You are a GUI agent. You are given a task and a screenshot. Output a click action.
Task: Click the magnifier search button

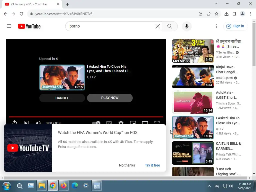point(170,26)
